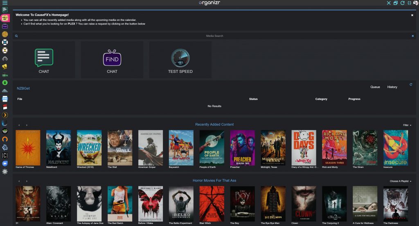Focus the Media Search field

(x=214, y=36)
